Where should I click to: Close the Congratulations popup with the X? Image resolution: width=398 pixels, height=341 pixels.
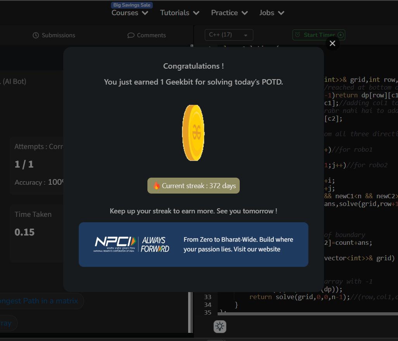(x=332, y=43)
